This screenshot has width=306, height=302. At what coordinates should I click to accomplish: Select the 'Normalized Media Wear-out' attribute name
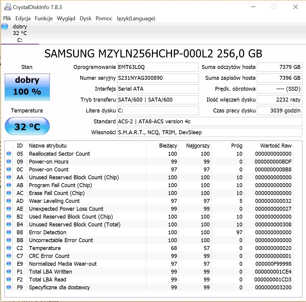[x=63, y=264]
